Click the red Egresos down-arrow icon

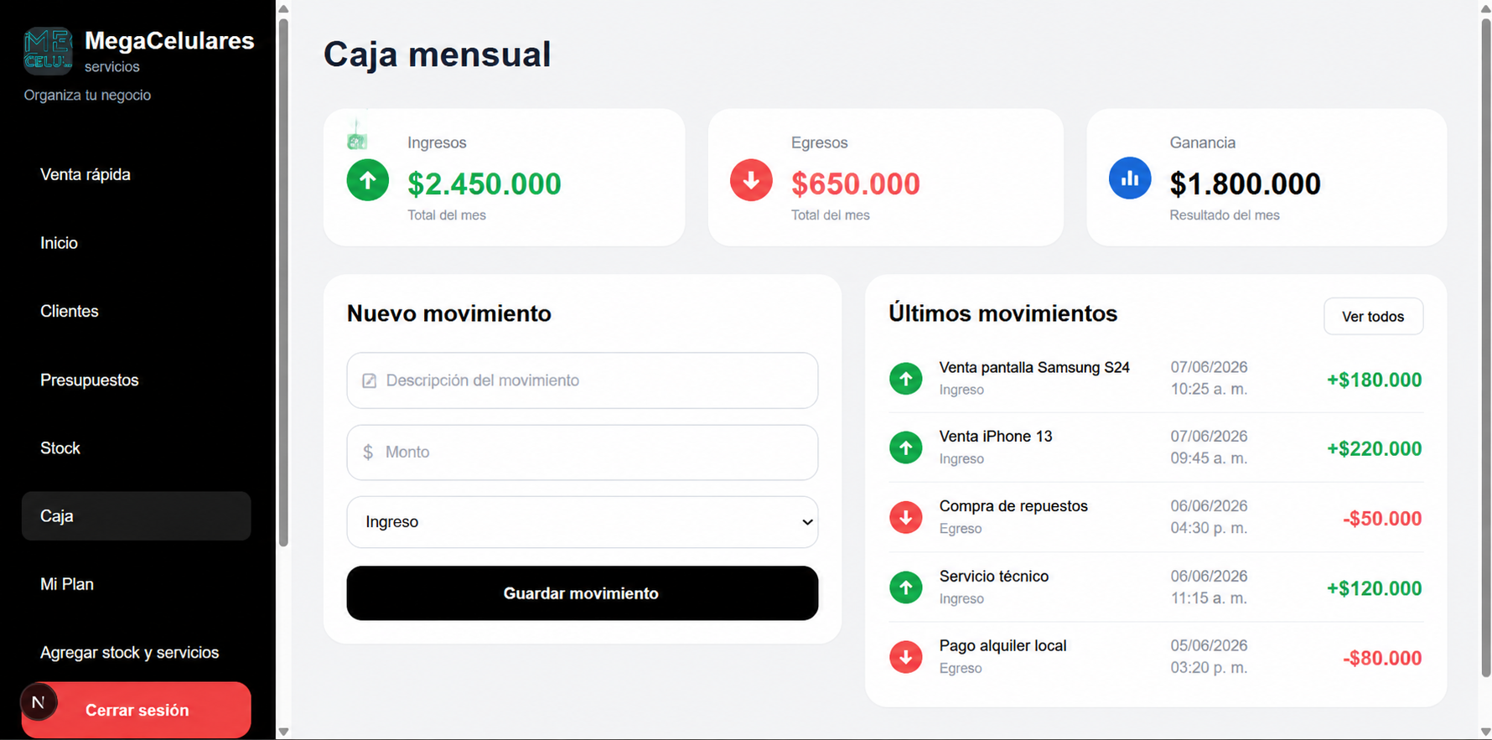[x=751, y=180]
